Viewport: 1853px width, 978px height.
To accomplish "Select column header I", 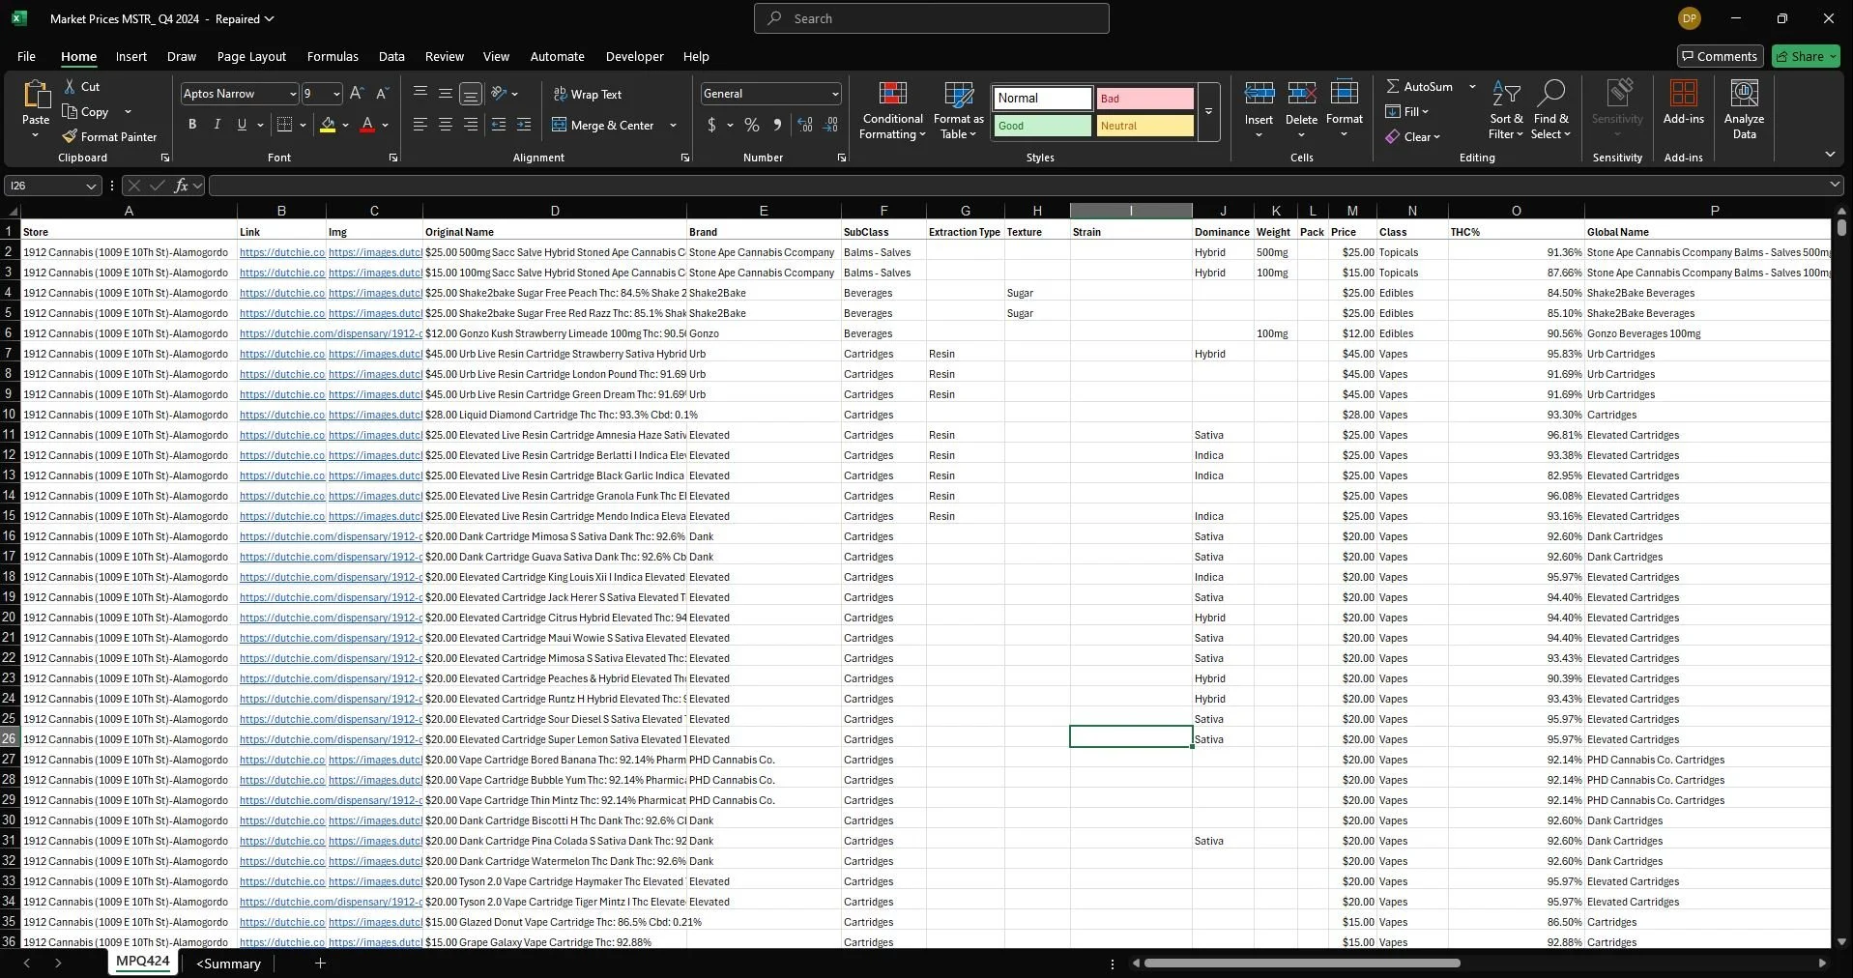I will pyautogui.click(x=1131, y=211).
